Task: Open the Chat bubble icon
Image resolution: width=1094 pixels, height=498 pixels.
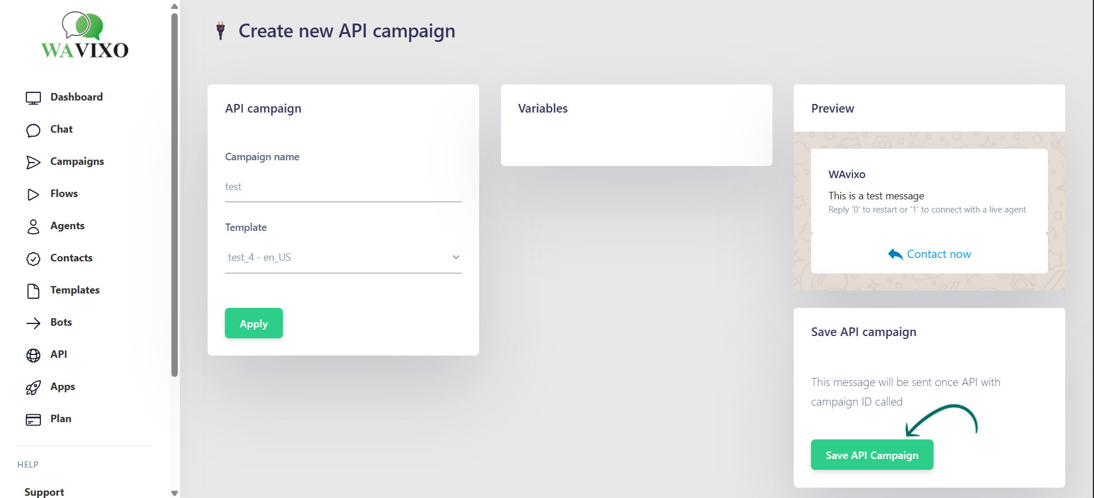Action: 33,130
